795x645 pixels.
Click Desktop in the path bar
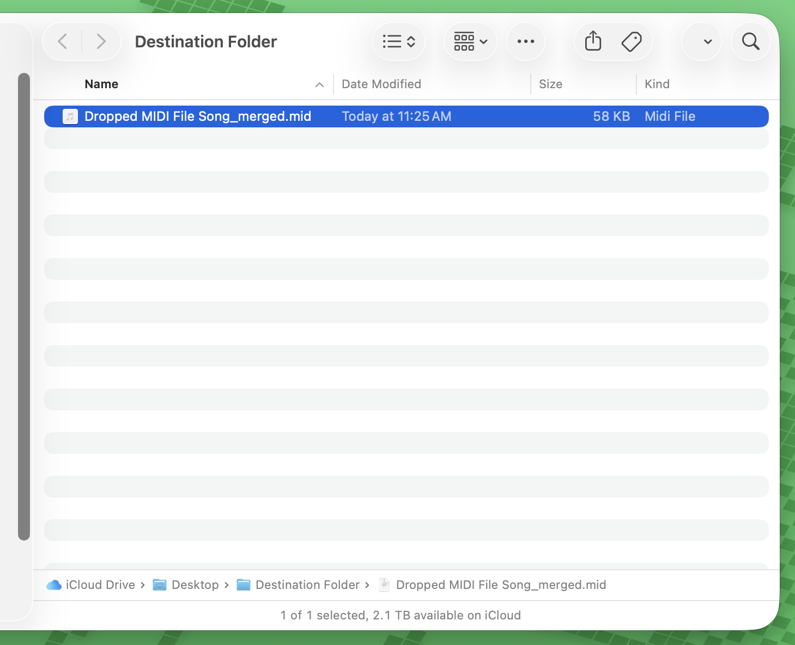tap(195, 585)
